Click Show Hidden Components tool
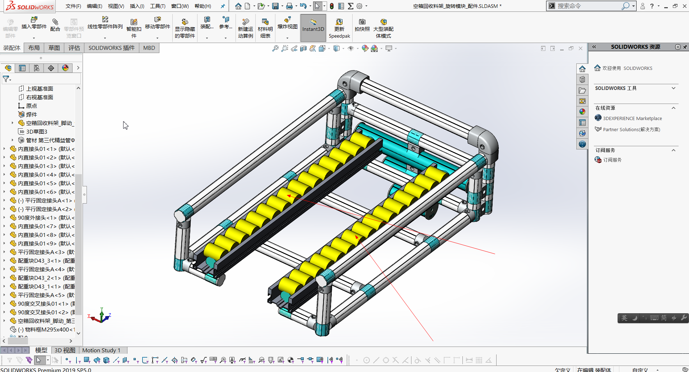Screen dimensions: 689x372 click(x=185, y=28)
